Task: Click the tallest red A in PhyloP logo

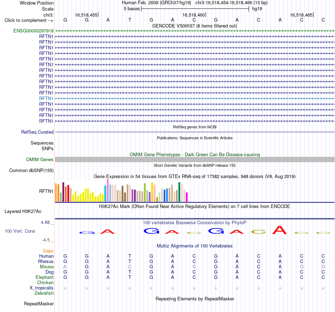Action: pos(279,230)
